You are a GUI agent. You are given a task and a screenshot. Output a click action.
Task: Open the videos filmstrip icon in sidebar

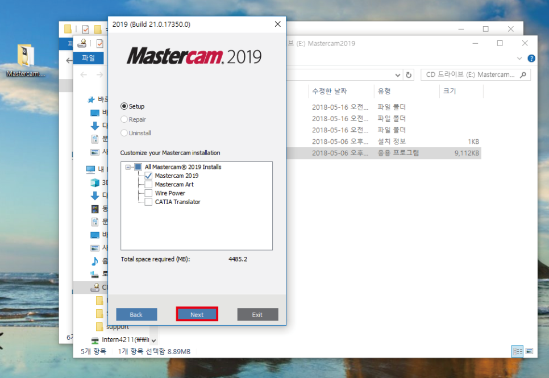(95, 209)
